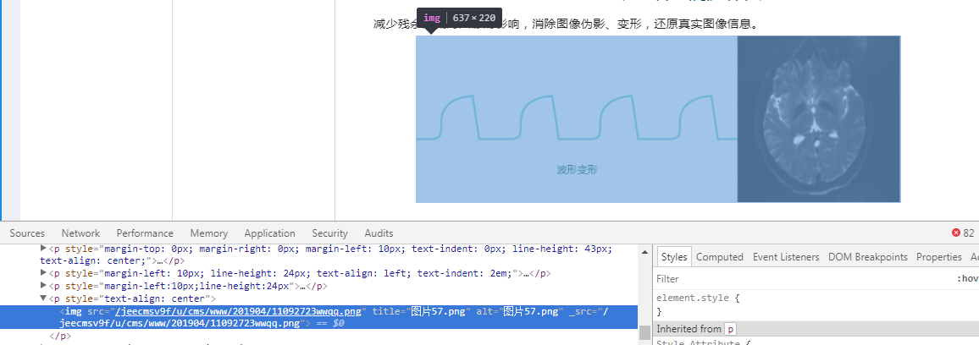Open the Performance tab
The width and height of the screenshot is (979, 345).
[x=145, y=233]
